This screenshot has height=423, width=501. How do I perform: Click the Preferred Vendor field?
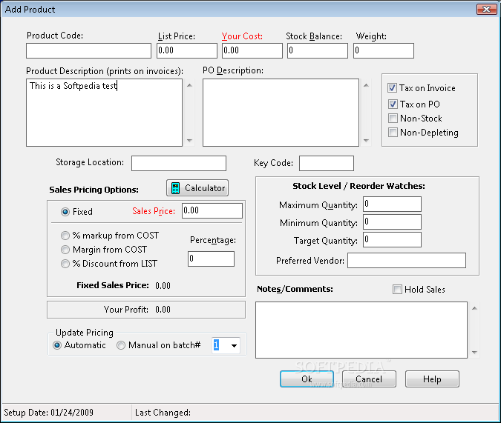[407, 261]
